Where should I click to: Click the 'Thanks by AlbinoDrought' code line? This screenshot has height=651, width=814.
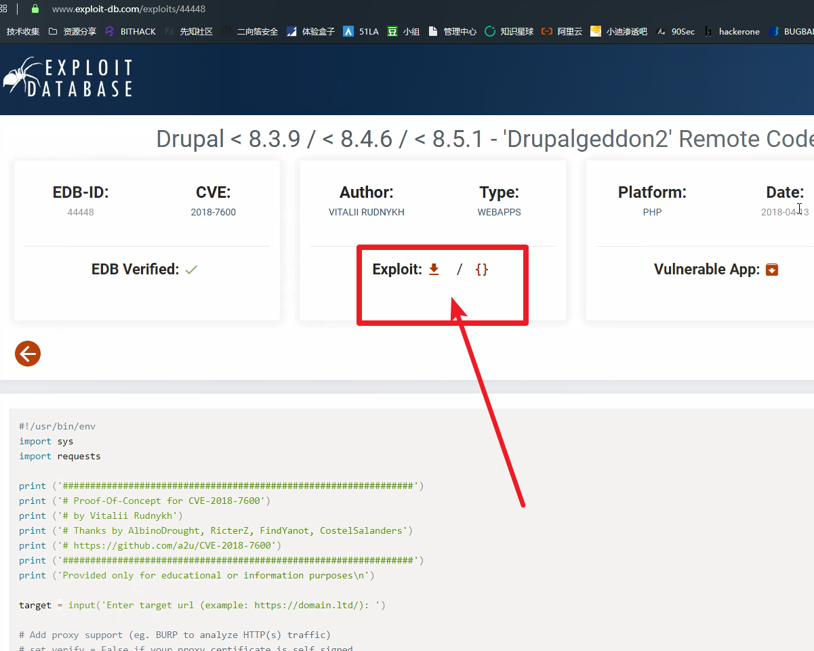pyautogui.click(x=216, y=530)
